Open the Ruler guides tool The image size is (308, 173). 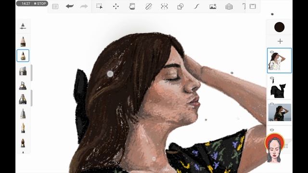pos(148,6)
